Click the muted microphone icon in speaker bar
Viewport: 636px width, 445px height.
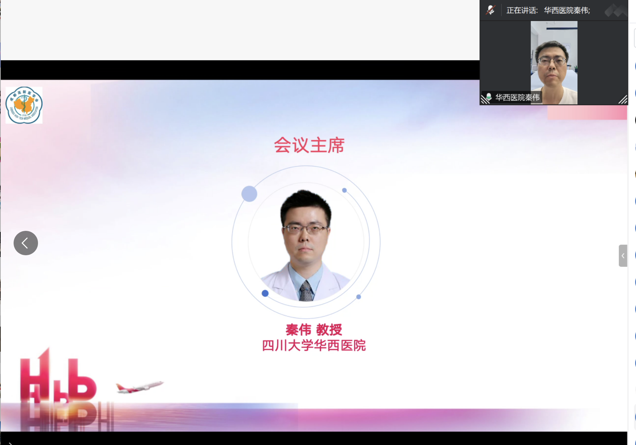[491, 10]
